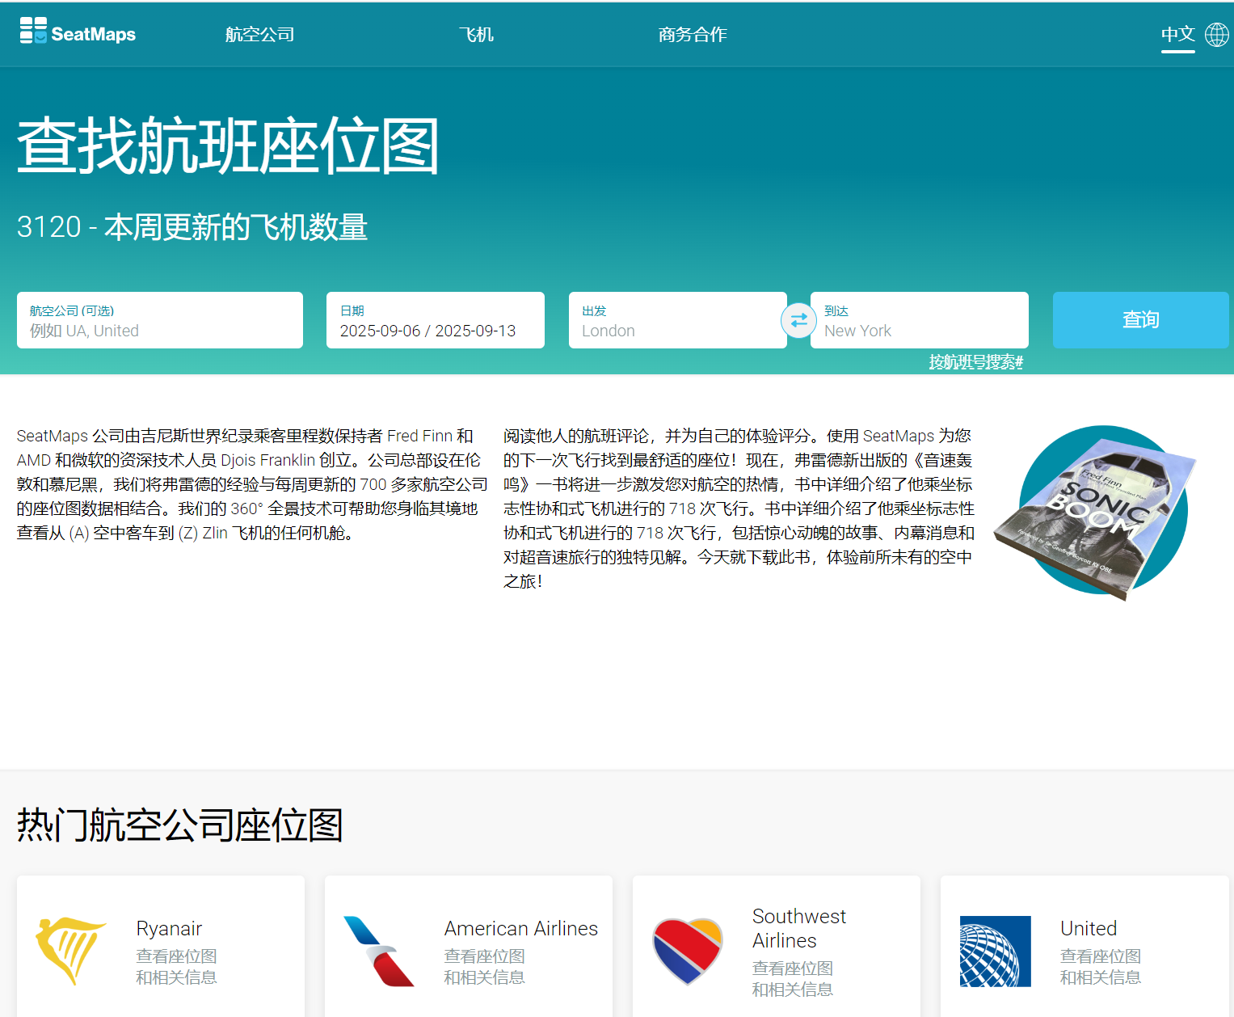Click the 按航班号搜索# link
This screenshot has height=1017, width=1234.
(975, 362)
